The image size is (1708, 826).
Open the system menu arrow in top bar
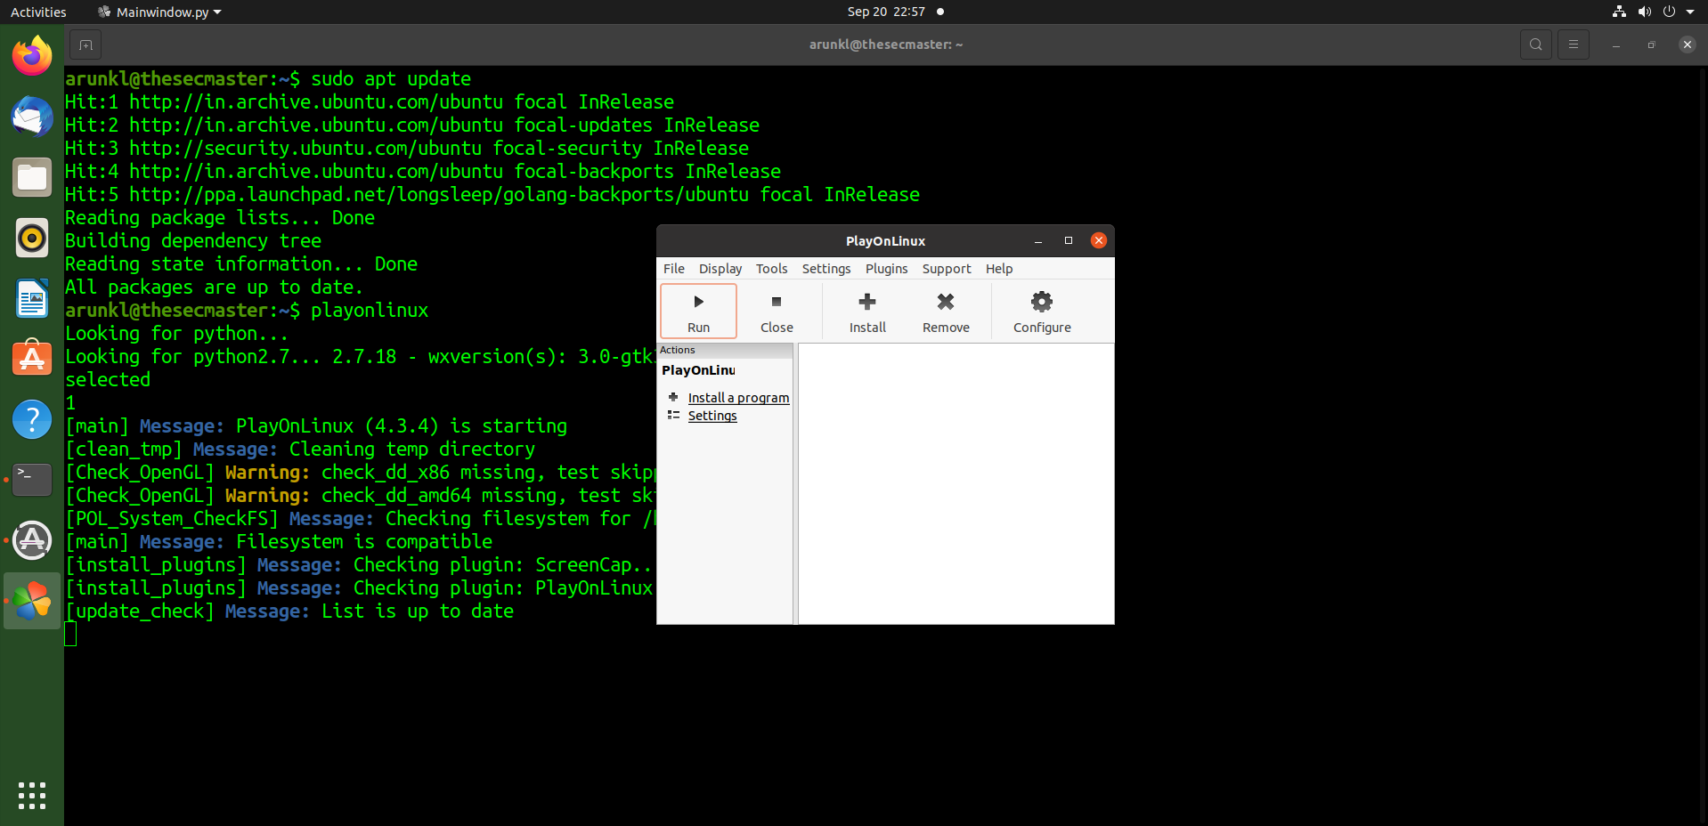coord(1690,12)
